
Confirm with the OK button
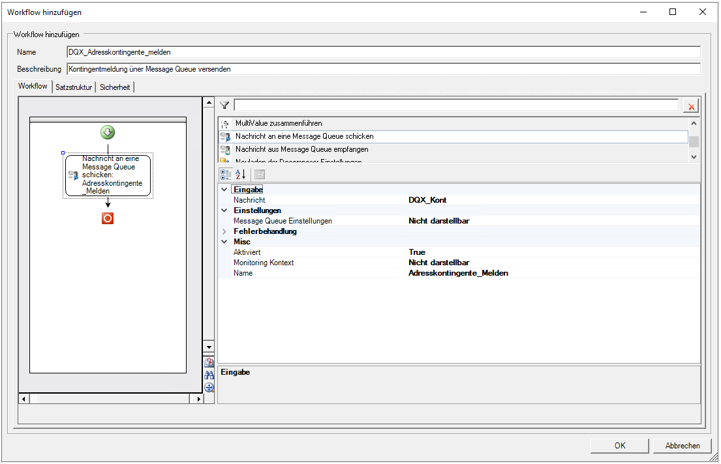pyautogui.click(x=619, y=446)
